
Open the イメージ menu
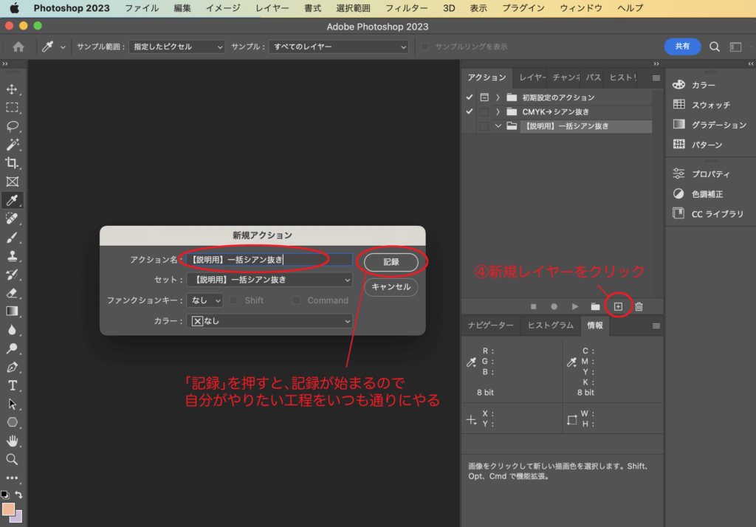(223, 8)
